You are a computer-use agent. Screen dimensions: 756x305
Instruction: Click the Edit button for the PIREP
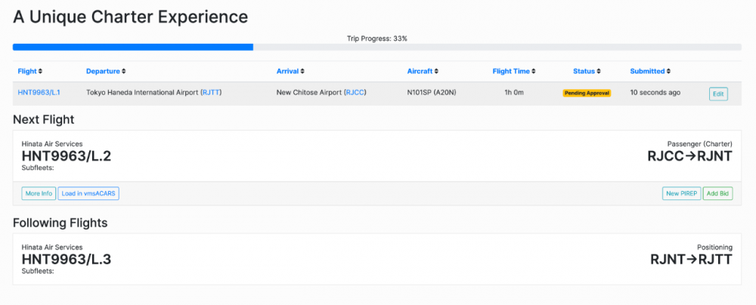pyautogui.click(x=718, y=94)
